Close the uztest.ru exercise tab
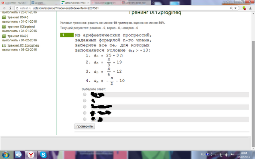This screenshot has height=159, width=255. click(88, 3)
